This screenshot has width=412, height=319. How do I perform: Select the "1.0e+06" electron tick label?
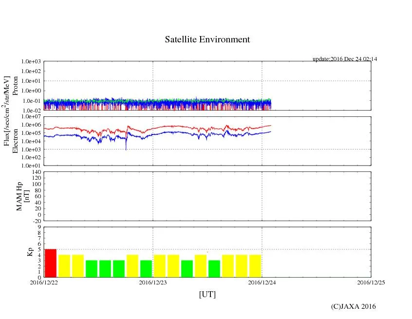pos(31,125)
